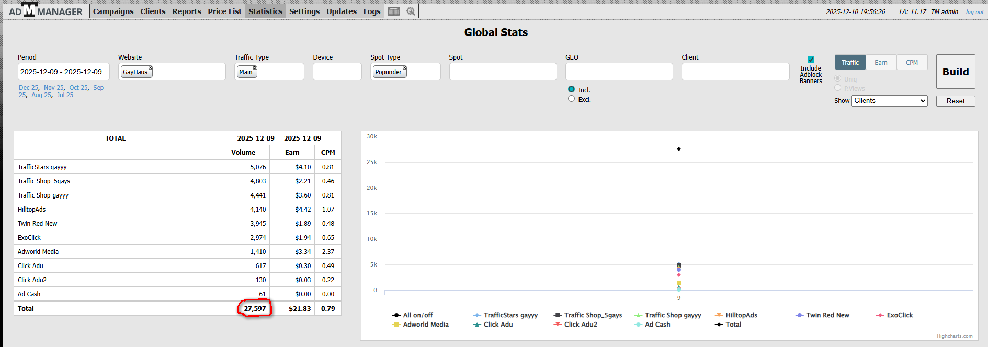Remove the GayHaus website filter tag
Image resolution: width=988 pixels, height=347 pixels.
[150, 68]
